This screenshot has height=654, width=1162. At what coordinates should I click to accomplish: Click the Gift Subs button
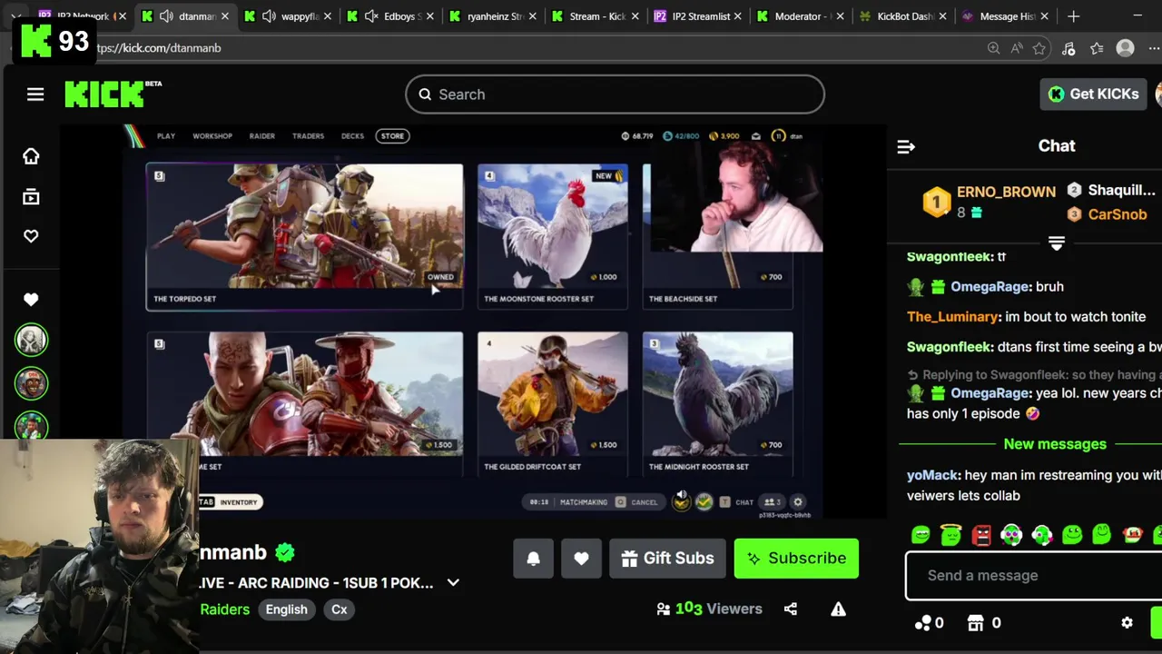click(667, 559)
